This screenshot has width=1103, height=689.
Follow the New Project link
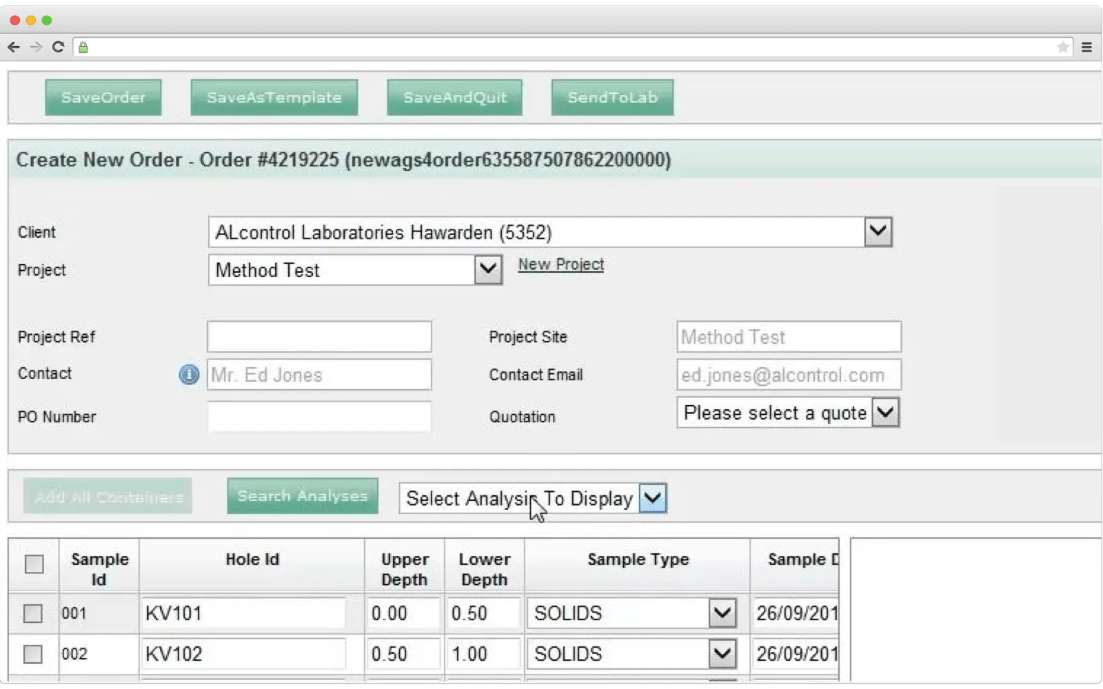coord(561,265)
